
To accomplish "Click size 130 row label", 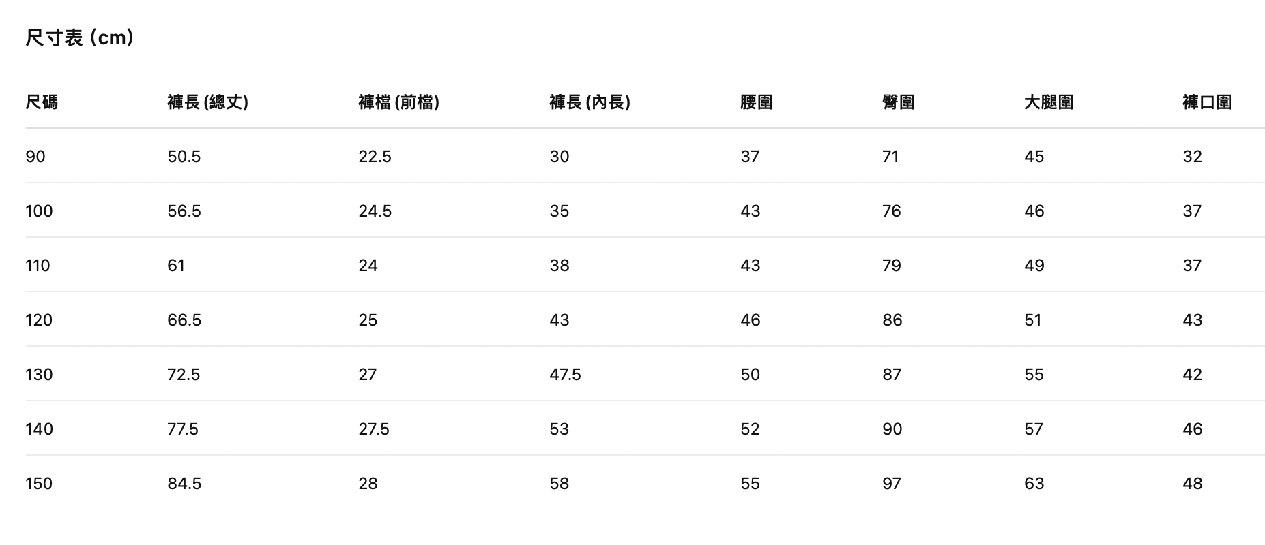I will click(x=39, y=375).
